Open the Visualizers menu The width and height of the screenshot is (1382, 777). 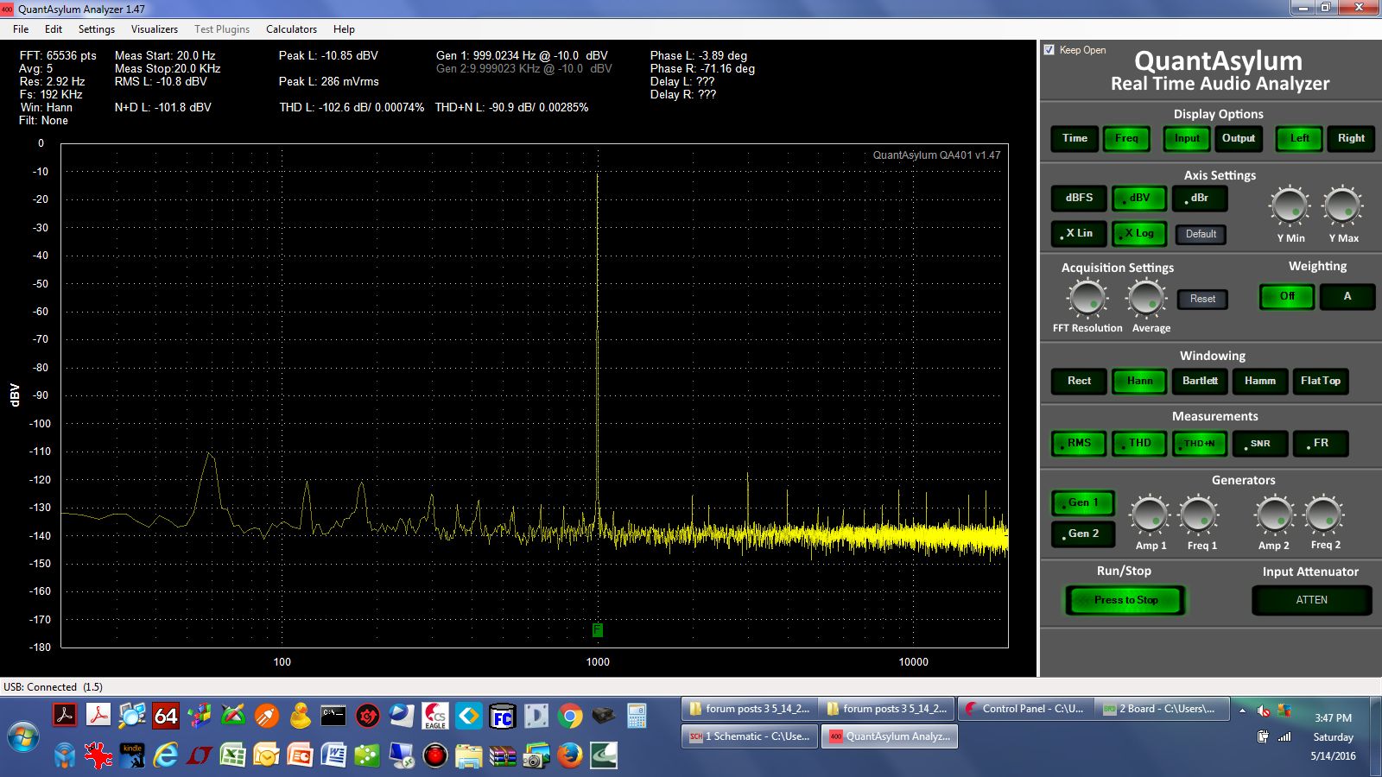(x=155, y=28)
